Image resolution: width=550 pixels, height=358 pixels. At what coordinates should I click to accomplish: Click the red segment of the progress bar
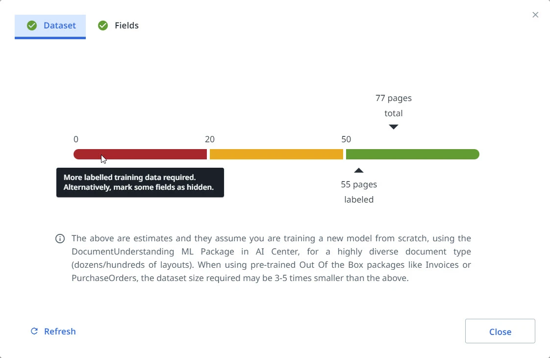coord(140,154)
